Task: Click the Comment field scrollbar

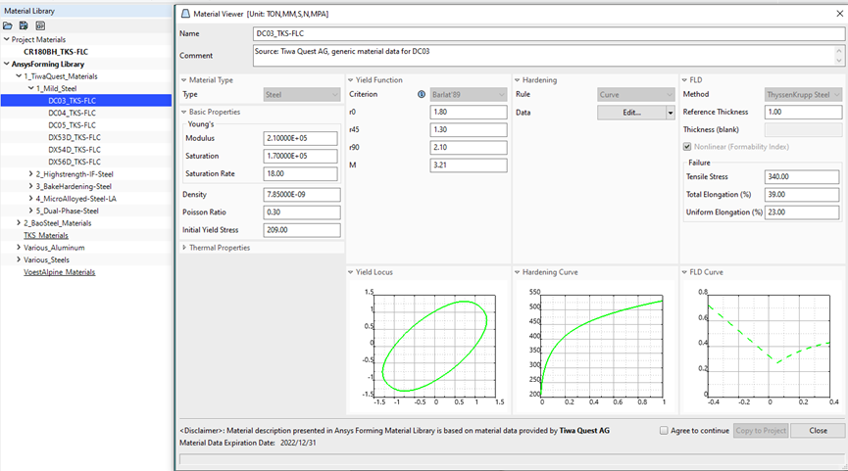Action: 839,56
